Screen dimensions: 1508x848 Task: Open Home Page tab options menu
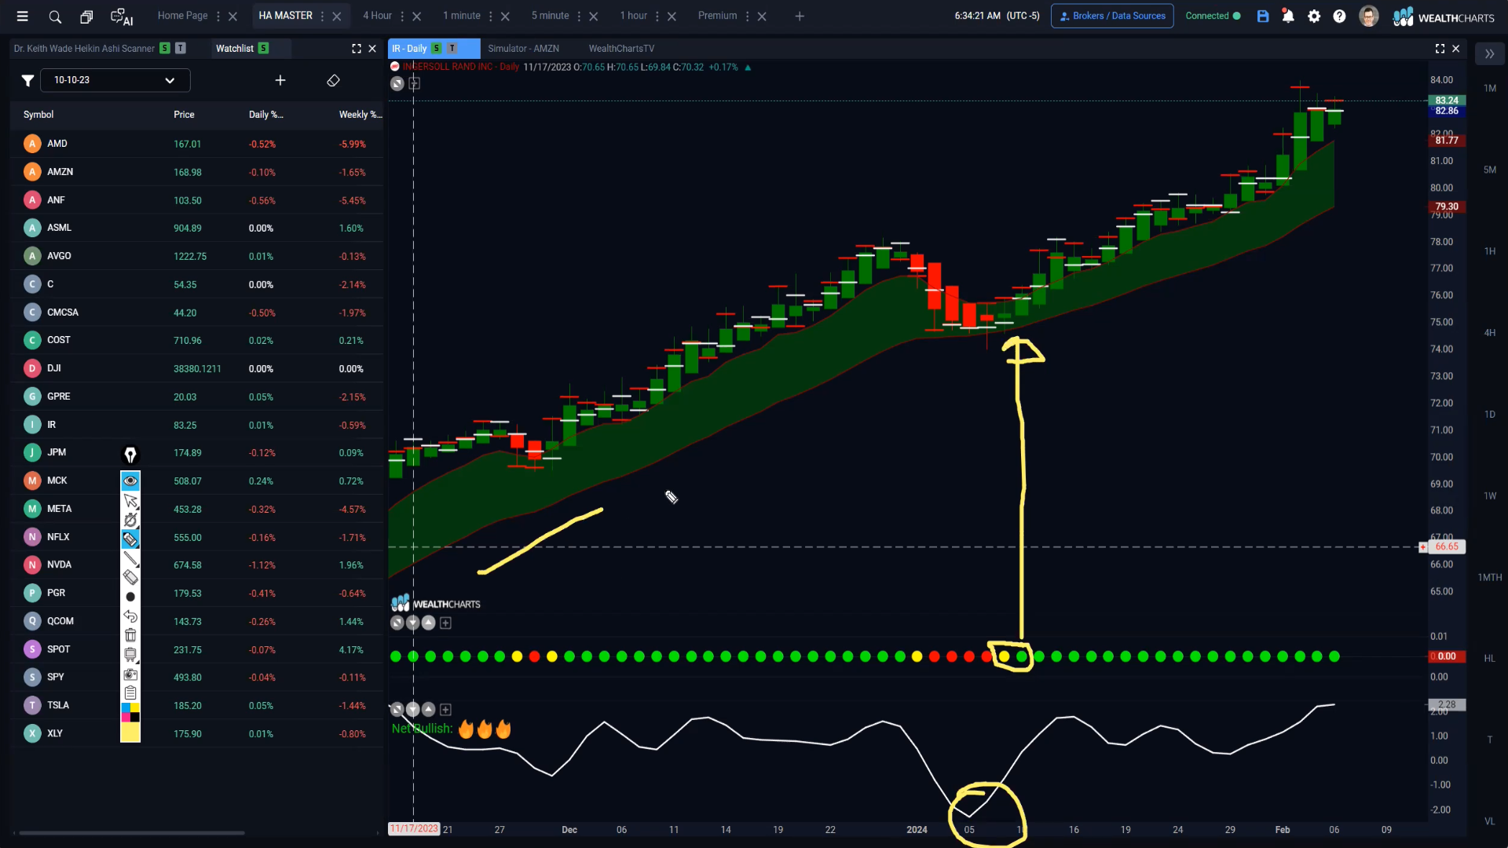(218, 16)
